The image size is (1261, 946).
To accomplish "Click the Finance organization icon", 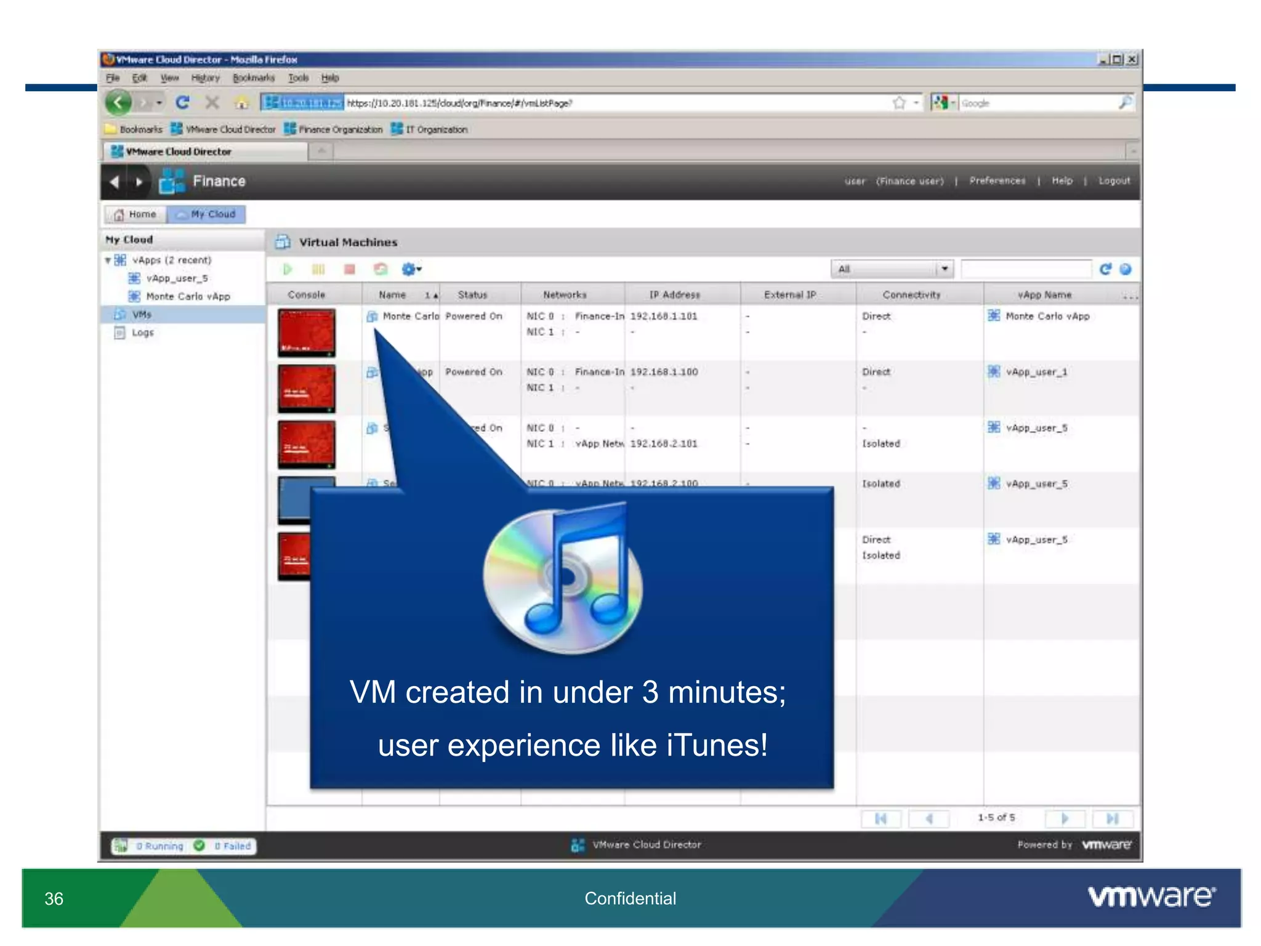I will (172, 181).
